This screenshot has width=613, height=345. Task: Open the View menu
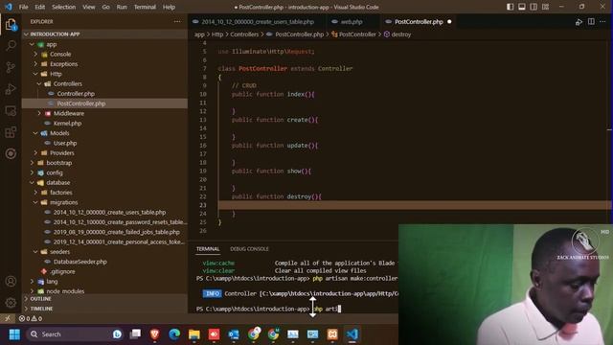coord(89,7)
